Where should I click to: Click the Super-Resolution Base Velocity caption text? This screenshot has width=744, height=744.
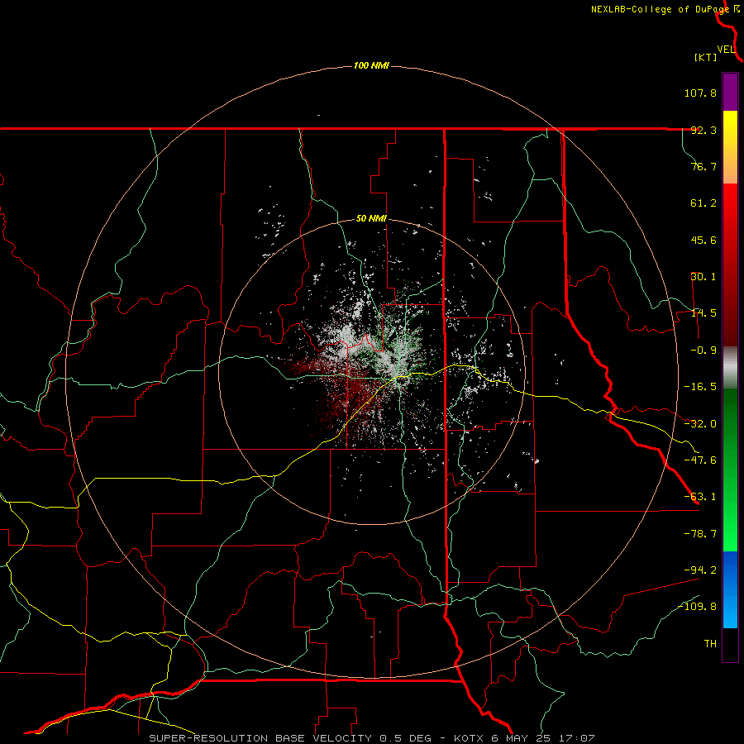click(x=371, y=738)
